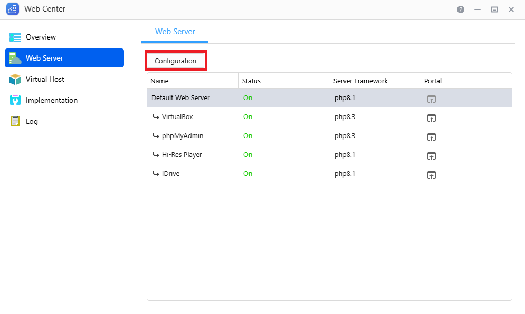Viewport: 525px width, 314px height.
Task: Click php8.1 in the Default Web Server row
Action: [345, 98]
